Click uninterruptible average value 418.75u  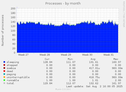94,77
